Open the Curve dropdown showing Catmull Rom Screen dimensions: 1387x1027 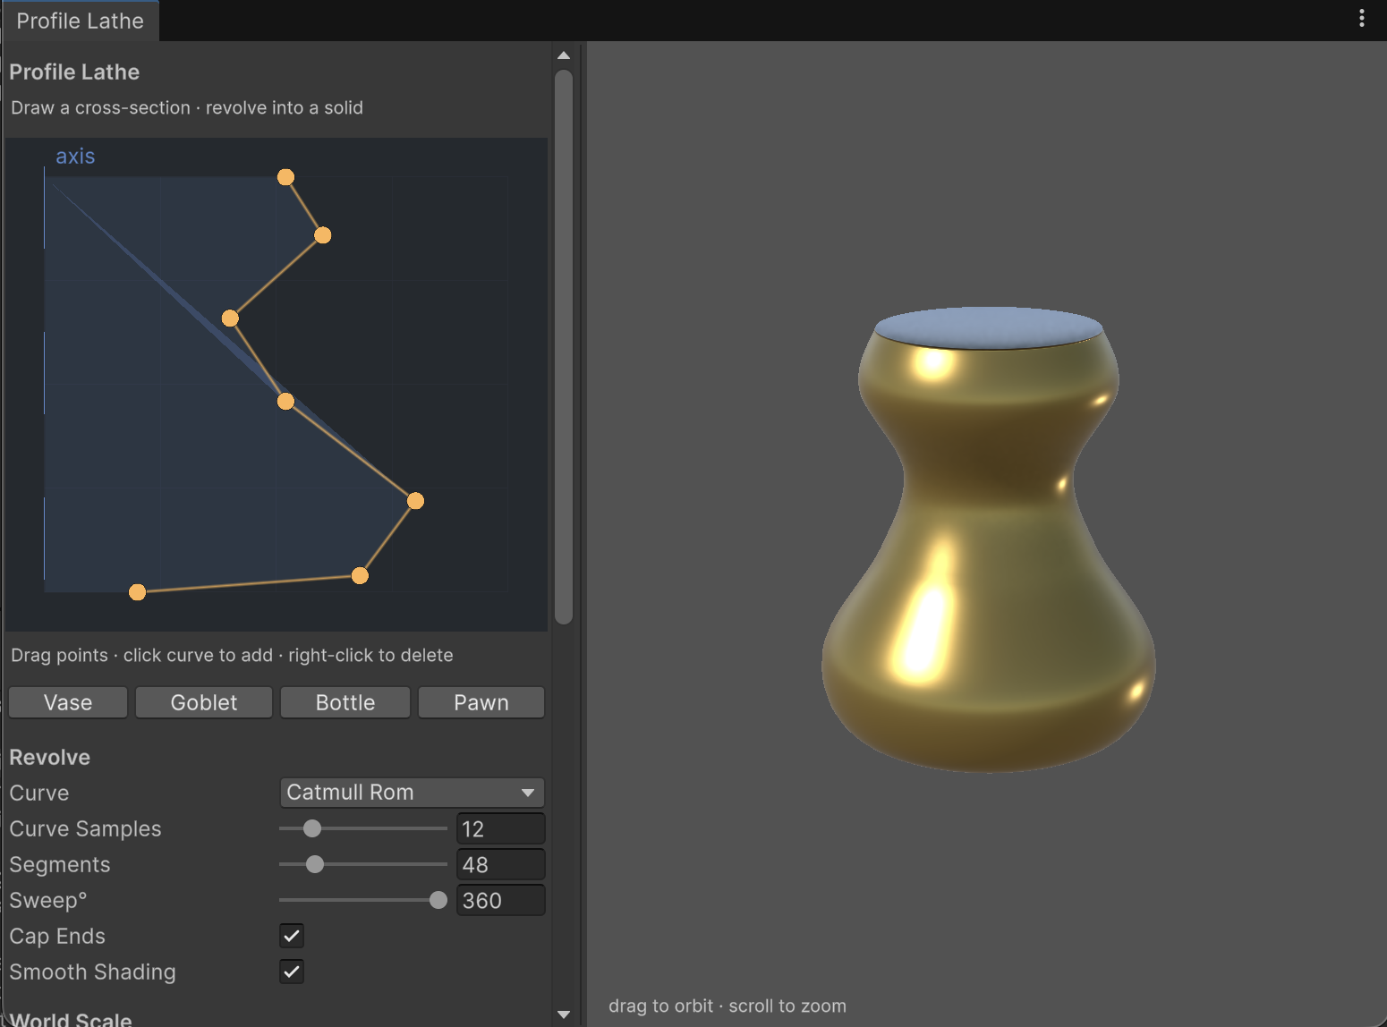tap(412, 793)
